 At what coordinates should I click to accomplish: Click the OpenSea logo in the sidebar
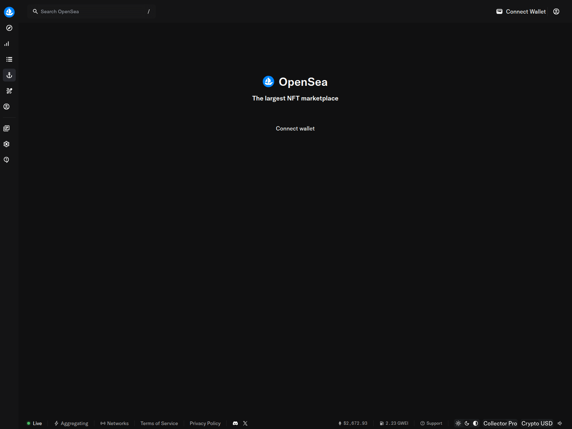(x=9, y=12)
